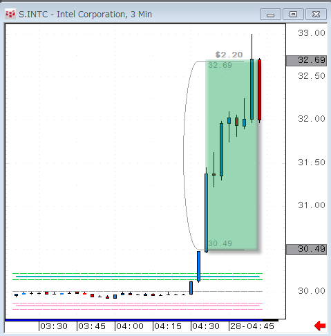Click the blue horizontal scrollbar under the chart
331x336 pixels.
coord(133,320)
